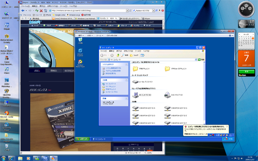The width and height of the screenshot is (258, 161).
Task: Select the DVD Drive (D:) icon
Action: [167, 95]
